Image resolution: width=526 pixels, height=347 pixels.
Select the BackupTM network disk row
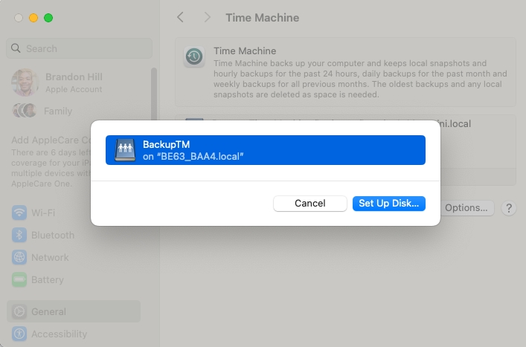[266, 150]
